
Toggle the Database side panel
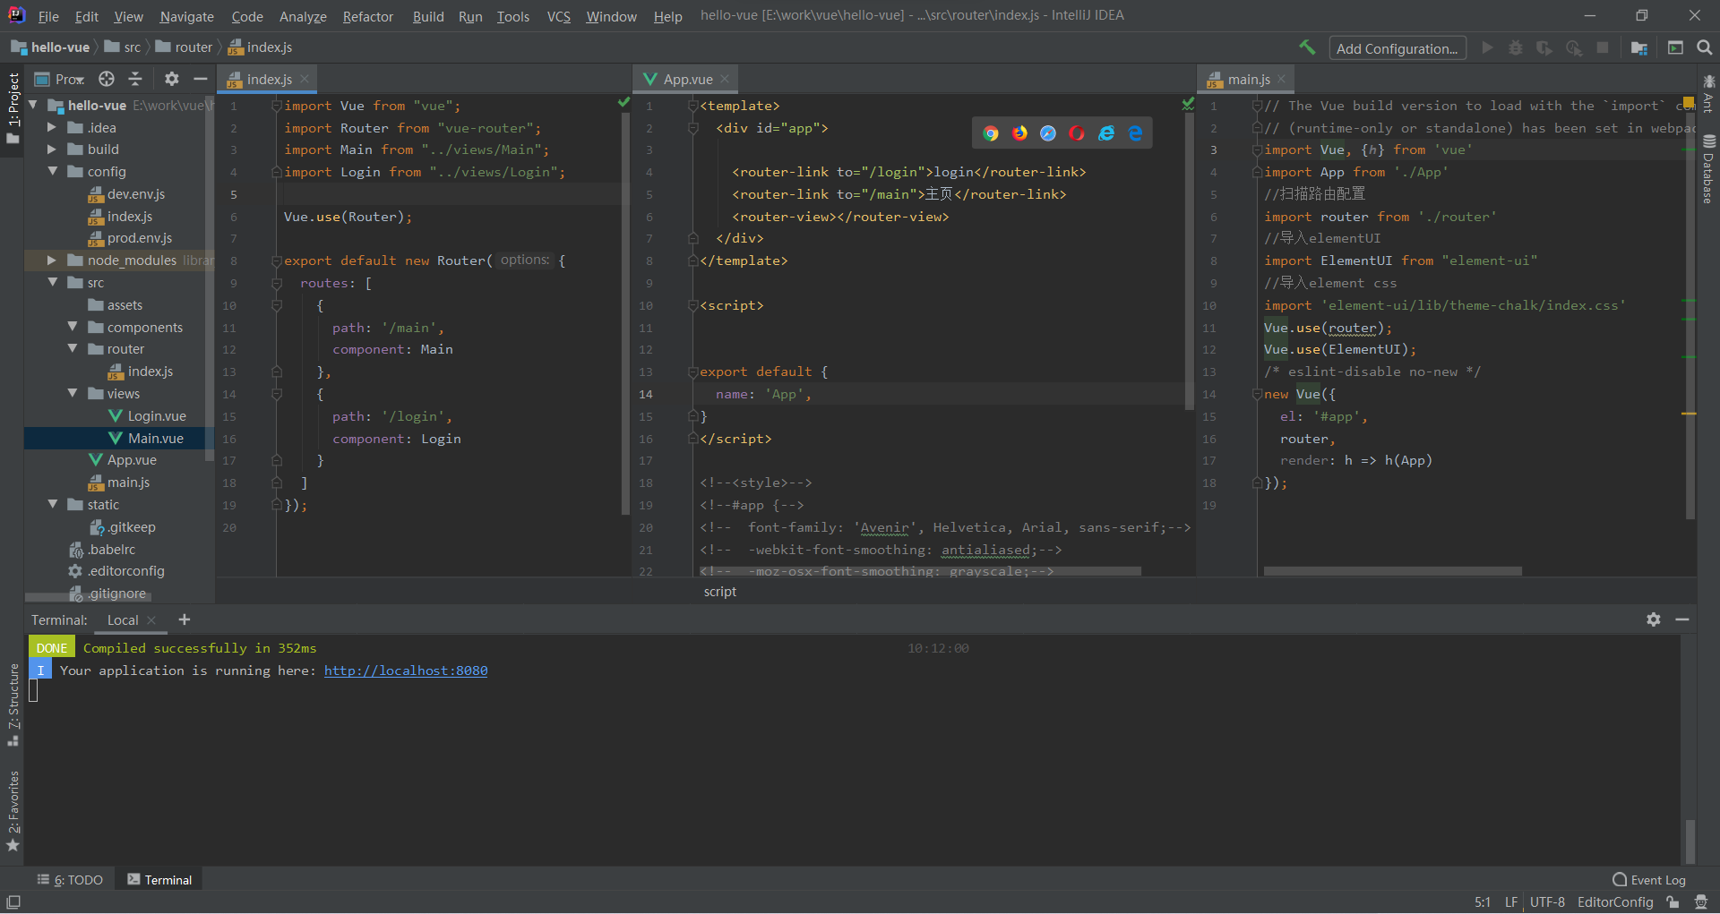pos(1708,170)
